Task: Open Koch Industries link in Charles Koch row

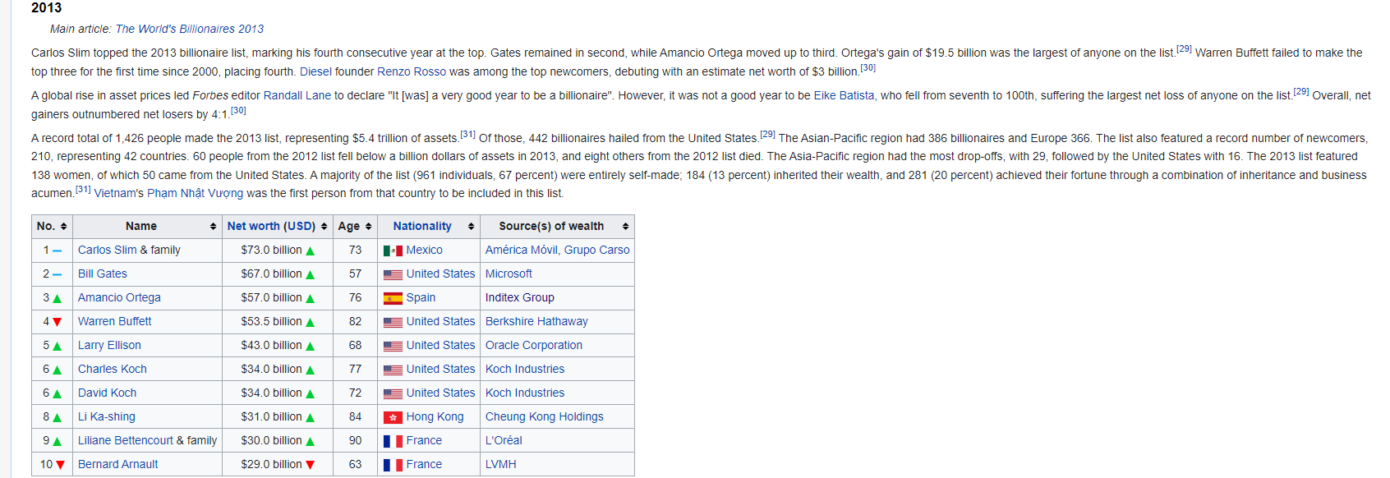Action: point(525,369)
